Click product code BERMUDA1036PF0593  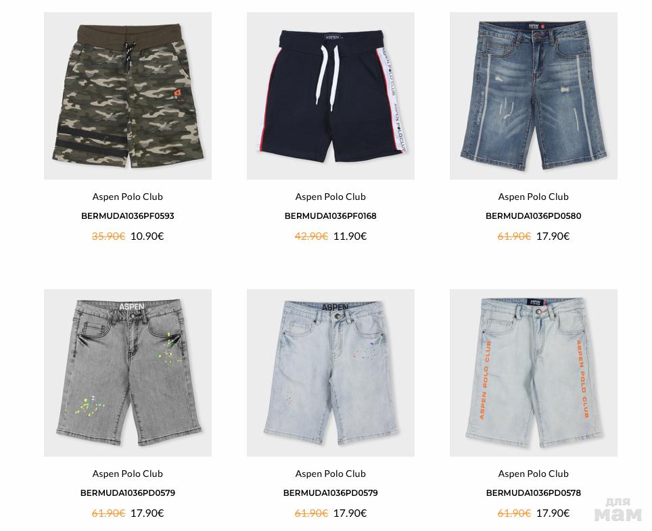128,216
